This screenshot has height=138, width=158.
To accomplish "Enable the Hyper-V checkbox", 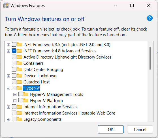I will pyautogui.click(x=14, y=88).
